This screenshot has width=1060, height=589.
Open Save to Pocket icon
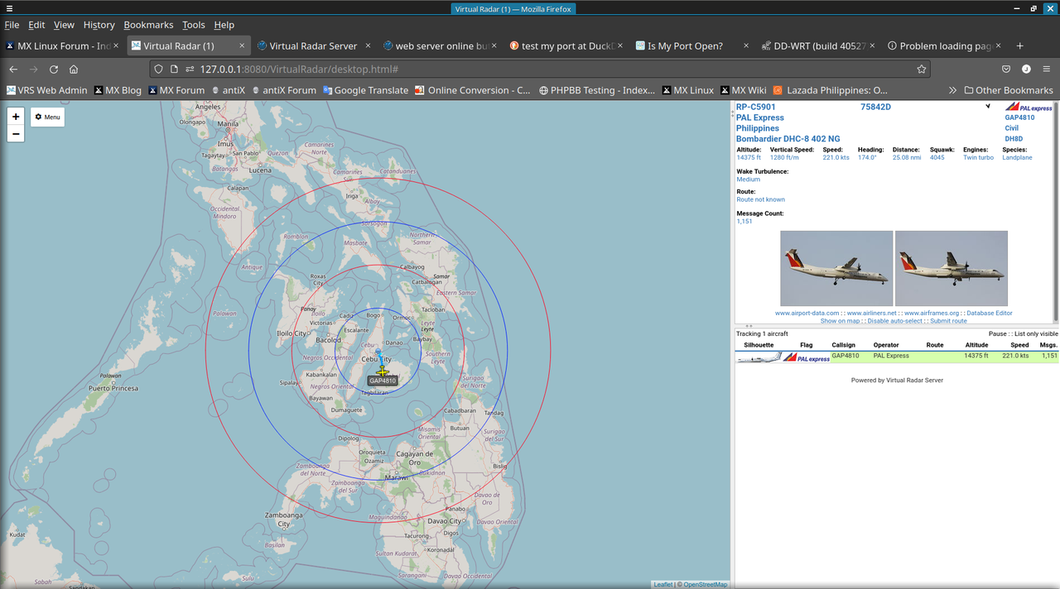(1006, 69)
